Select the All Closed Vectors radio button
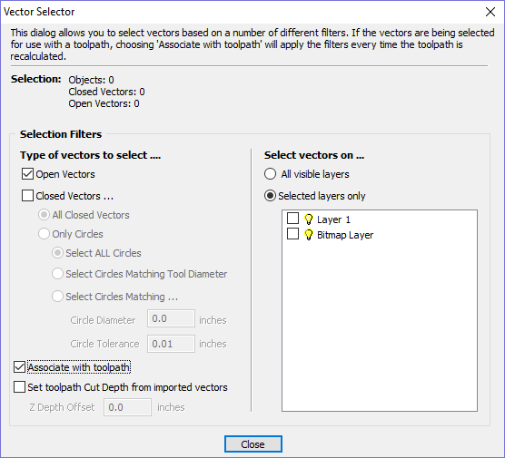This screenshot has height=458, width=505. click(44, 215)
